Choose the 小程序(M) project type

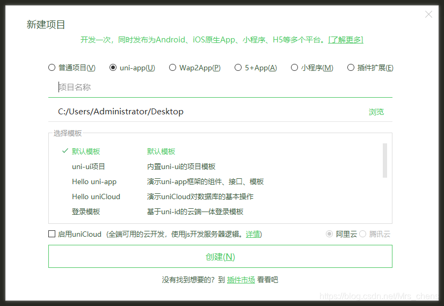click(295, 68)
